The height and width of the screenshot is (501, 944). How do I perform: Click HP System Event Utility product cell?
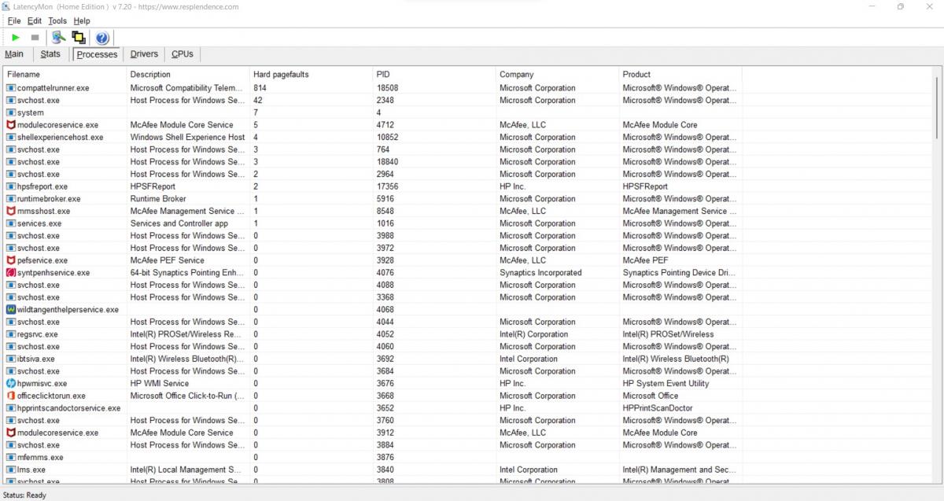(666, 383)
